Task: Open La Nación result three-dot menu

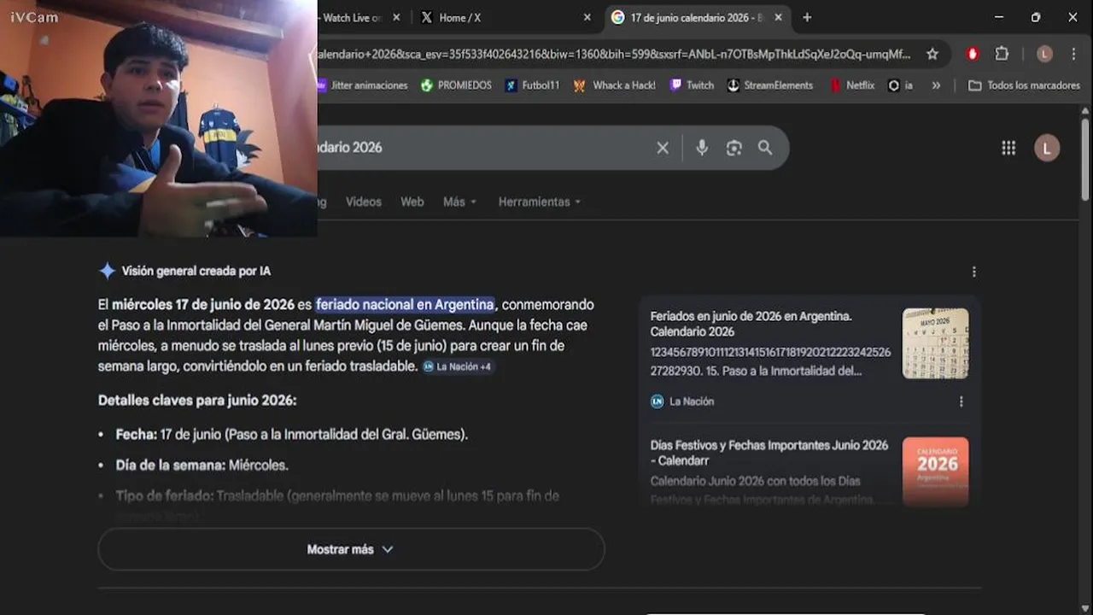Action: tap(961, 401)
